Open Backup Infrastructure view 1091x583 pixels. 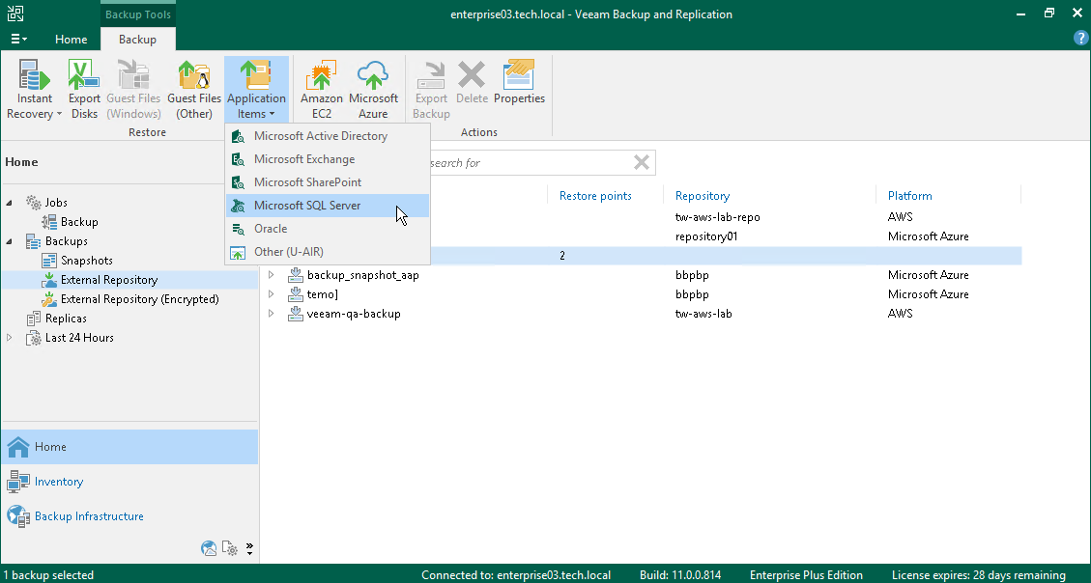(129, 516)
